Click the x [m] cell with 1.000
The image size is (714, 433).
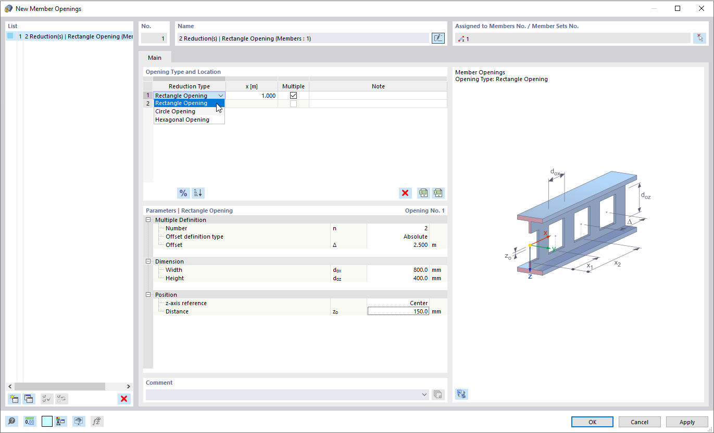252,96
